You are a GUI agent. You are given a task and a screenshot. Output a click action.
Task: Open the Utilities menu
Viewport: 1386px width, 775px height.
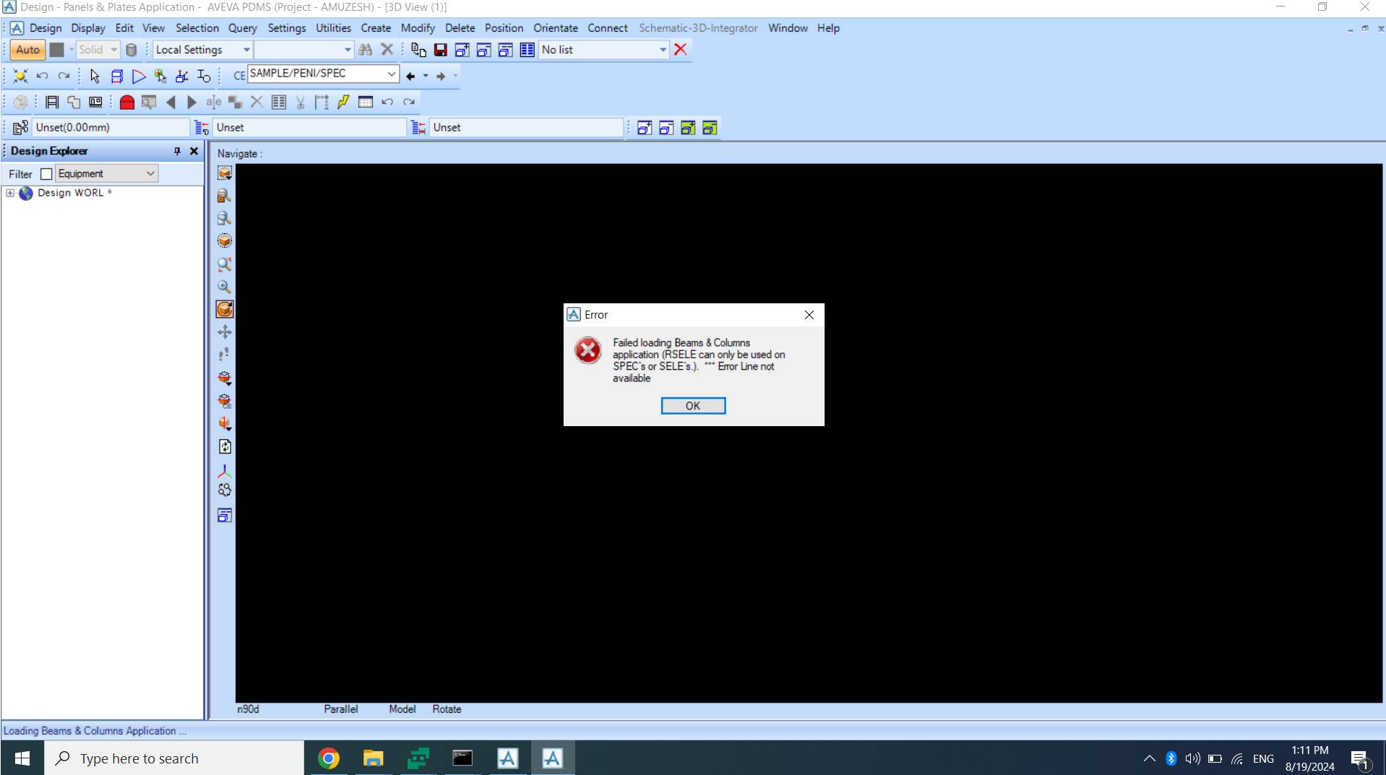click(x=333, y=28)
